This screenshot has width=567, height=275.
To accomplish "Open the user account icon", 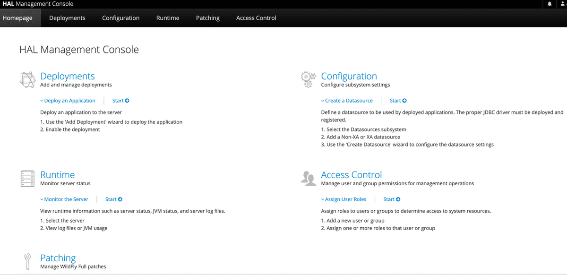I will coord(562,4).
